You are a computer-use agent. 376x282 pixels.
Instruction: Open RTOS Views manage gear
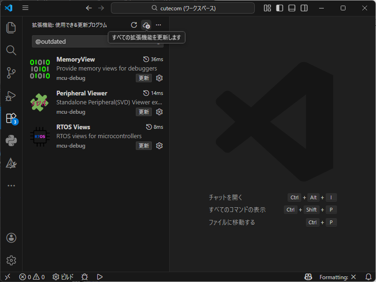(159, 146)
